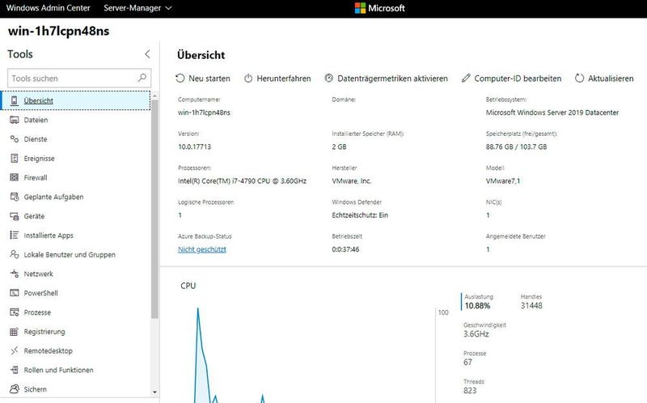Viewport: 647px width, 403px height.
Task: Click Datenträgermetriken aktivieren
Action: click(387, 78)
